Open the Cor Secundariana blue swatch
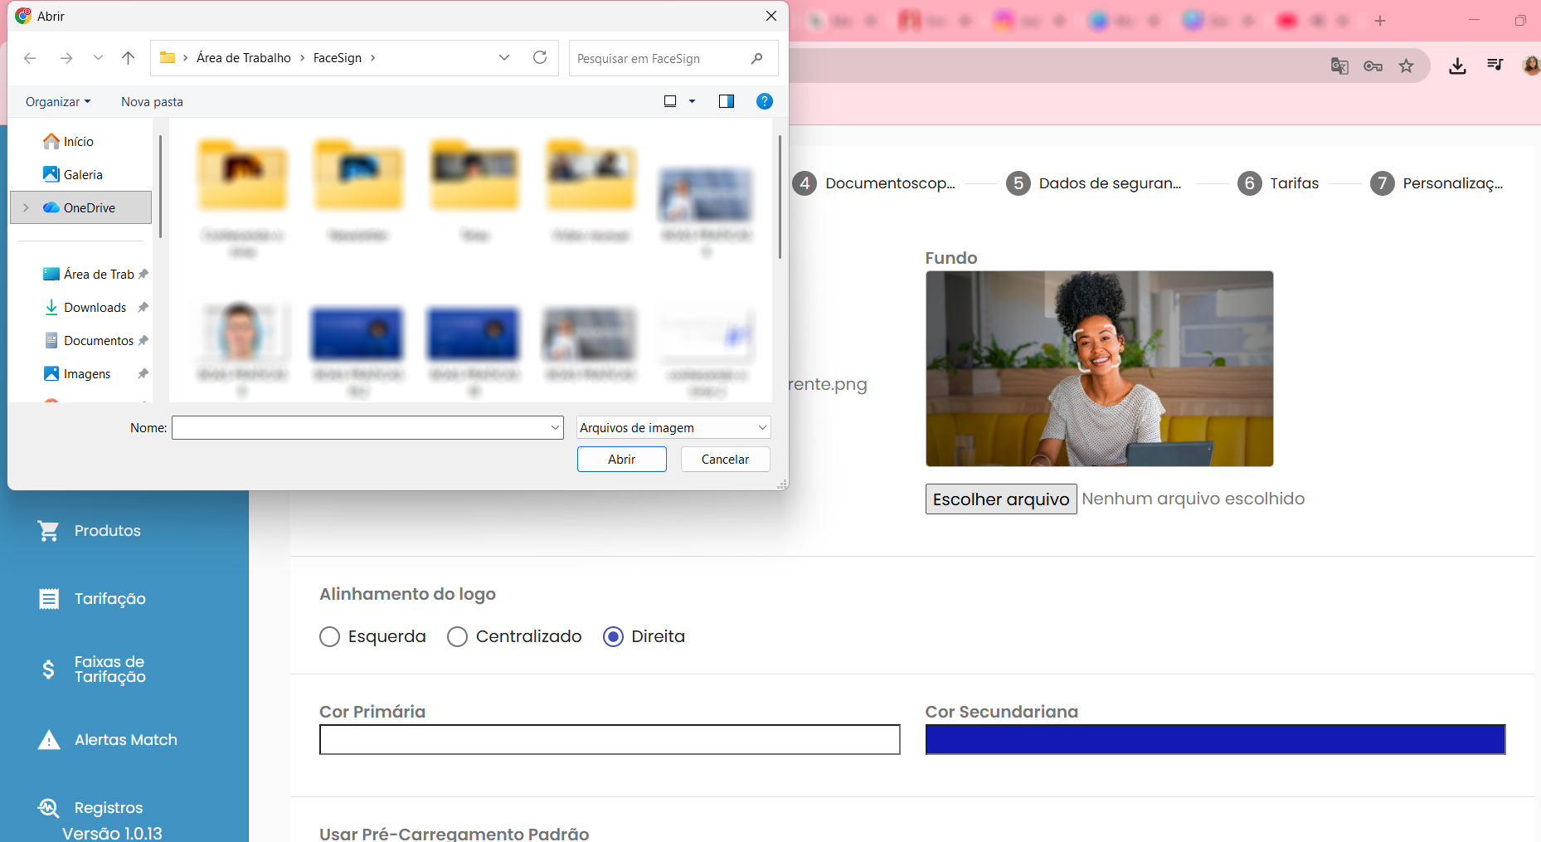This screenshot has height=842, width=1541. point(1214,739)
